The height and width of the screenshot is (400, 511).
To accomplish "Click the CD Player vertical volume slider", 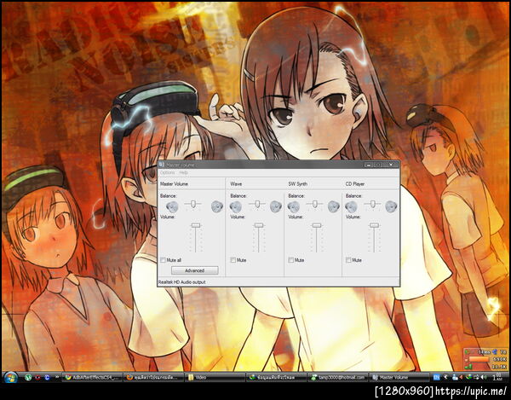I will coord(374,238).
